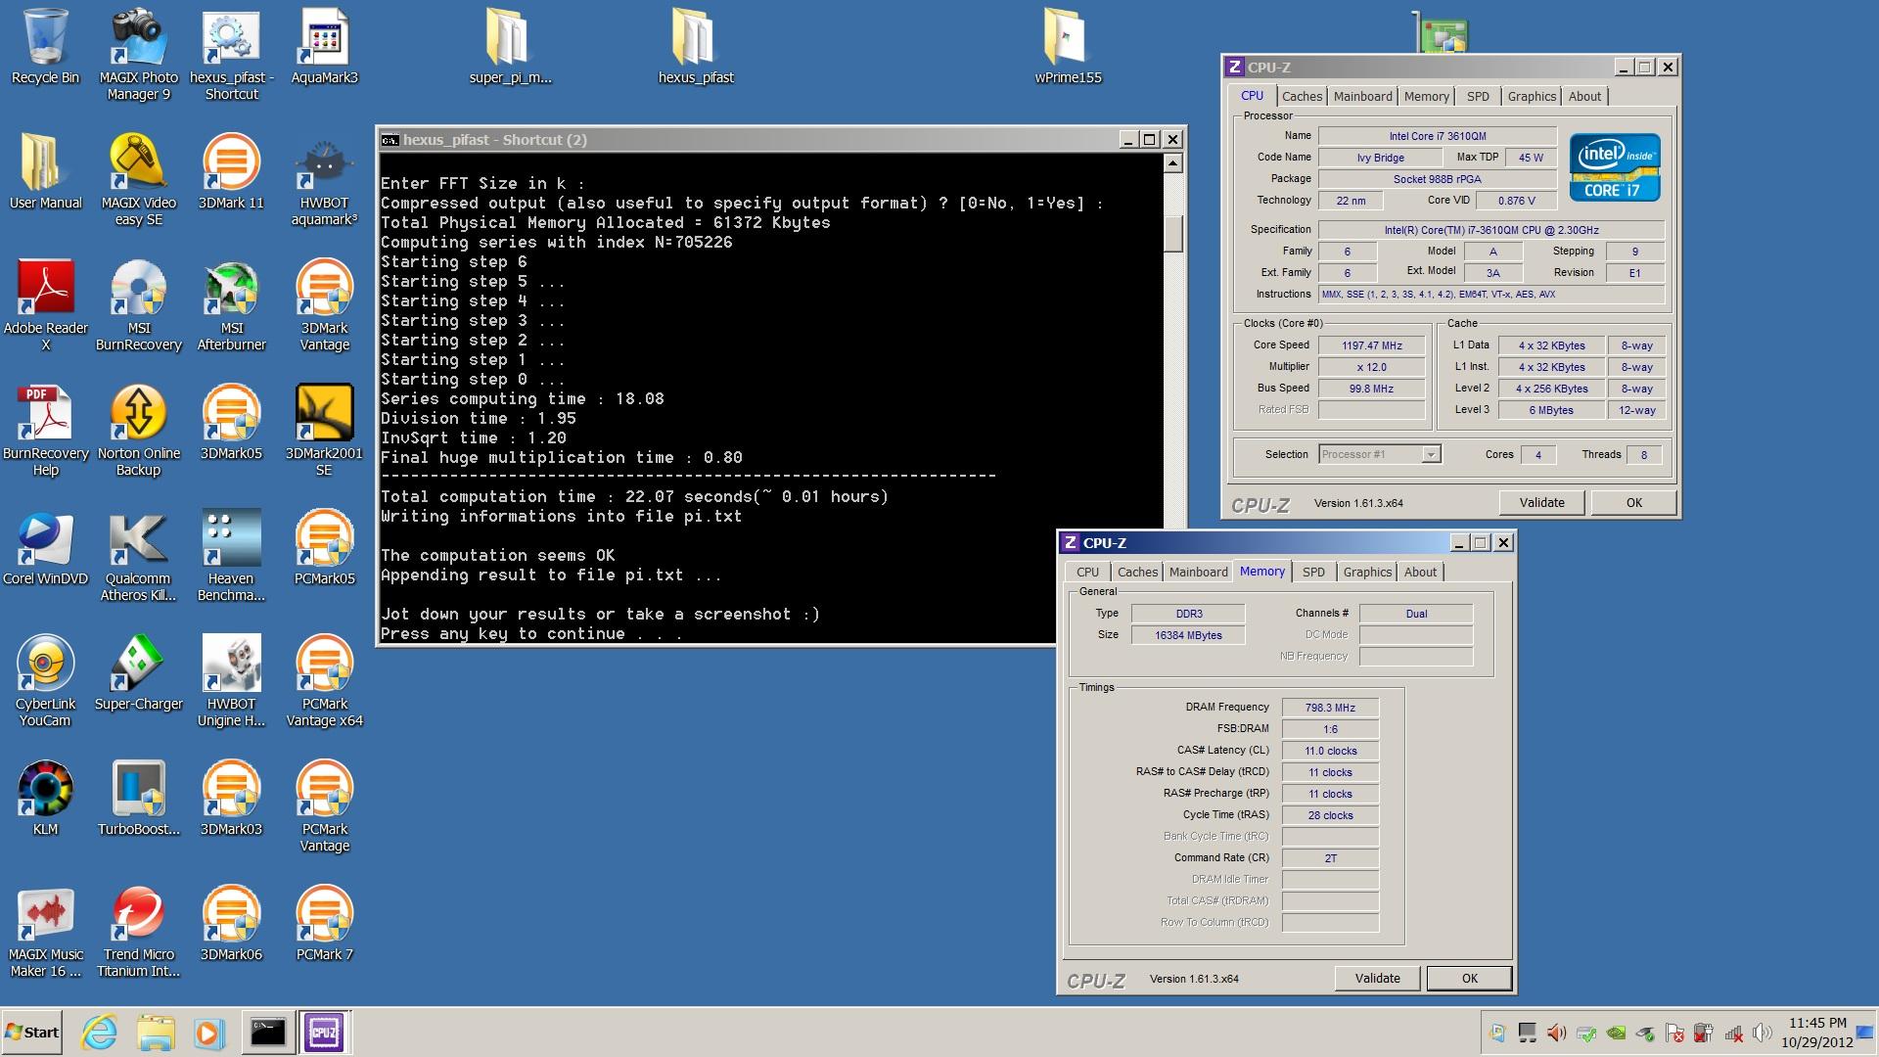The width and height of the screenshot is (1879, 1057).
Task: Click the CPU-Z taskbar button
Action: 324,1033
